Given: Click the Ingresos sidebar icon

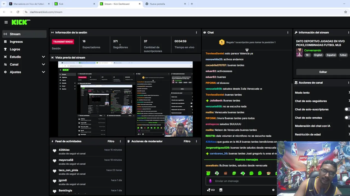Looking at the screenshot, I should point(5,42).
